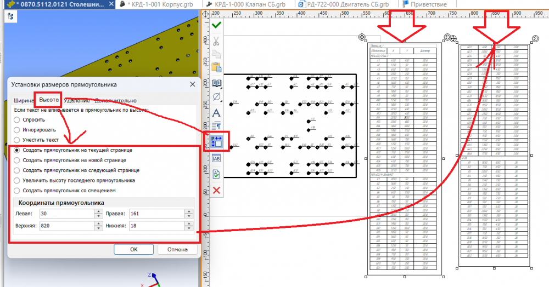Decrease the Левая coordinate value

click(x=98, y=216)
